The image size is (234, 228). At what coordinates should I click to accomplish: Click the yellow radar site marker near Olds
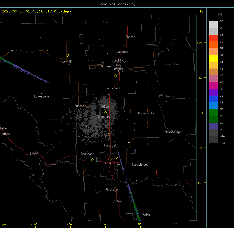[105, 113]
